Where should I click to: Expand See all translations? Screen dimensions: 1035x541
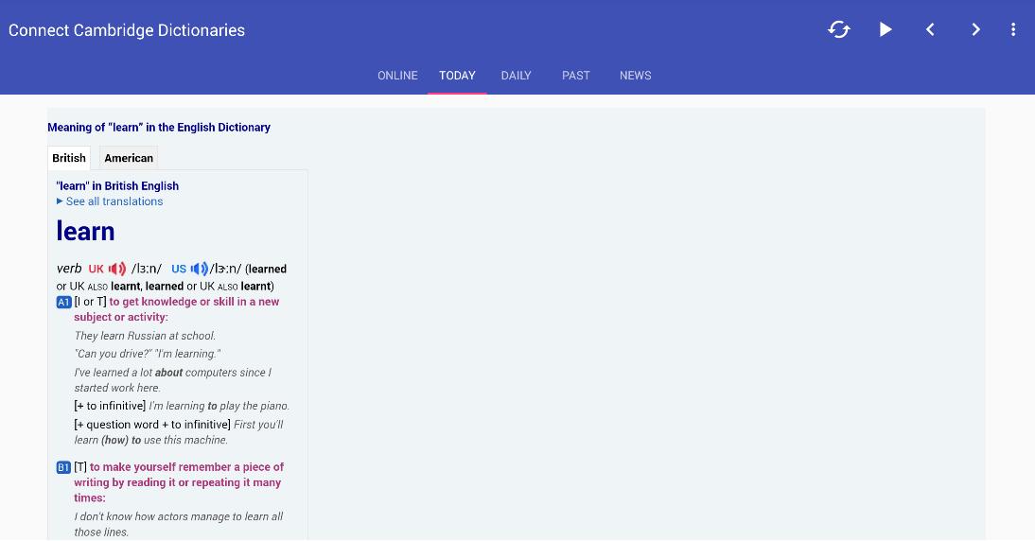coord(110,201)
